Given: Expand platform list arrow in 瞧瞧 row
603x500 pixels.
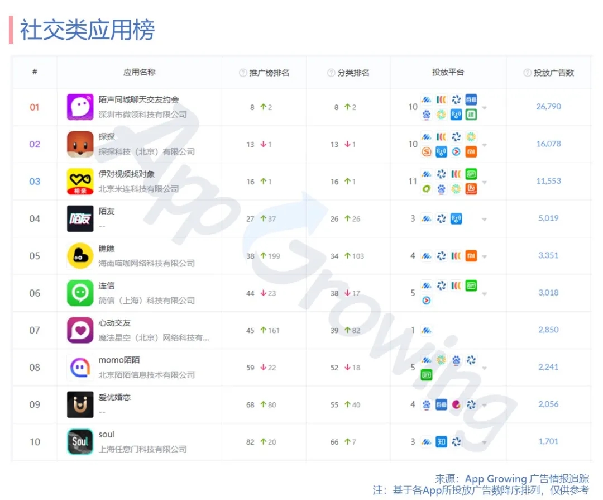Looking at the screenshot, I should coord(485,257).
